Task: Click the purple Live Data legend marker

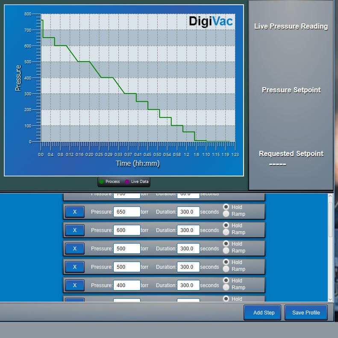Action: tap(127, 182)
